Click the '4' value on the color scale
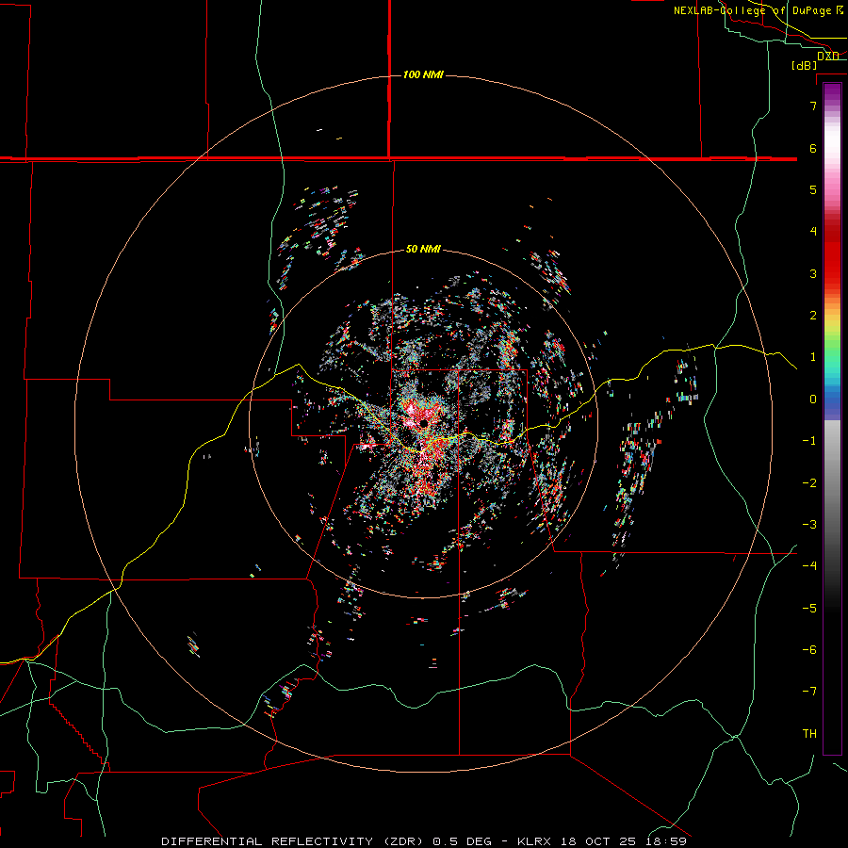The image size is (848, 848). point(813,232)
